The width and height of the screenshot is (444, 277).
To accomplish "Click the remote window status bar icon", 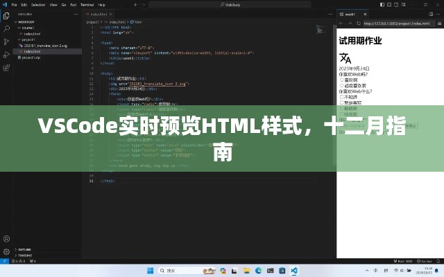I will pyautogui.click(x=4, y=261).
